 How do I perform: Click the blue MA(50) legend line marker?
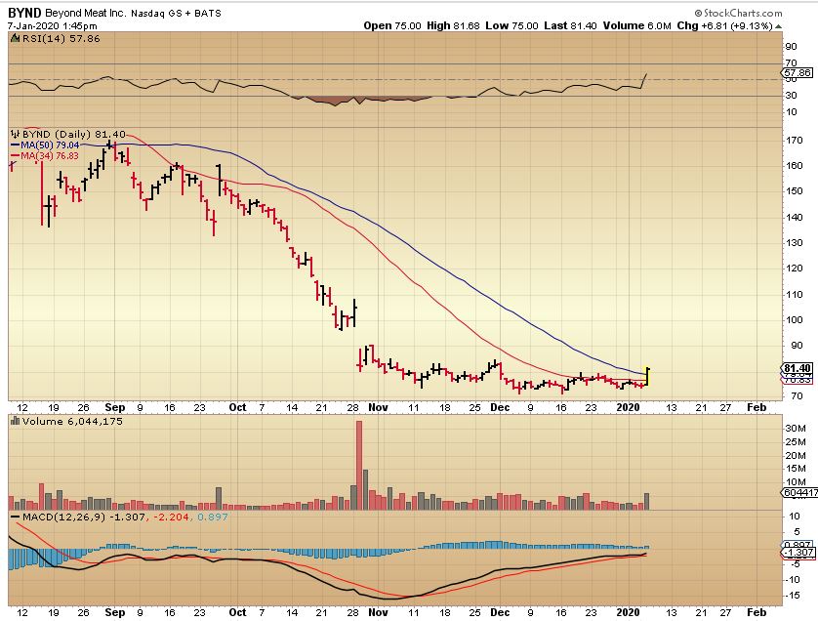15,145
